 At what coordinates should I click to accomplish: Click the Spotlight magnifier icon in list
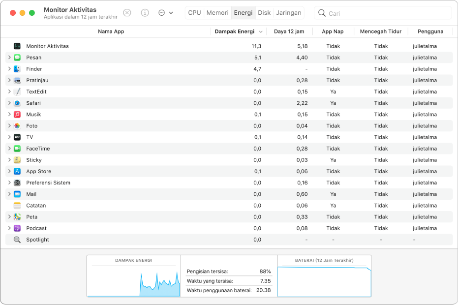click(17, 240)
